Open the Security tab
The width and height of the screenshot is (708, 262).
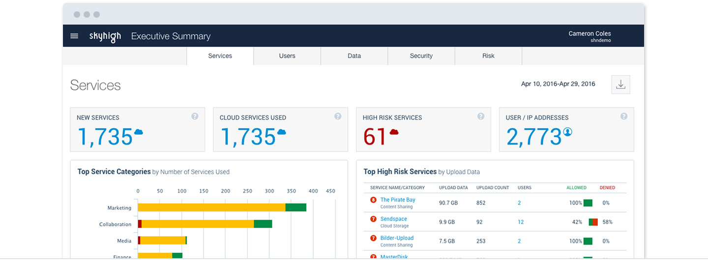pyautogui.click(x=421, y=56)
